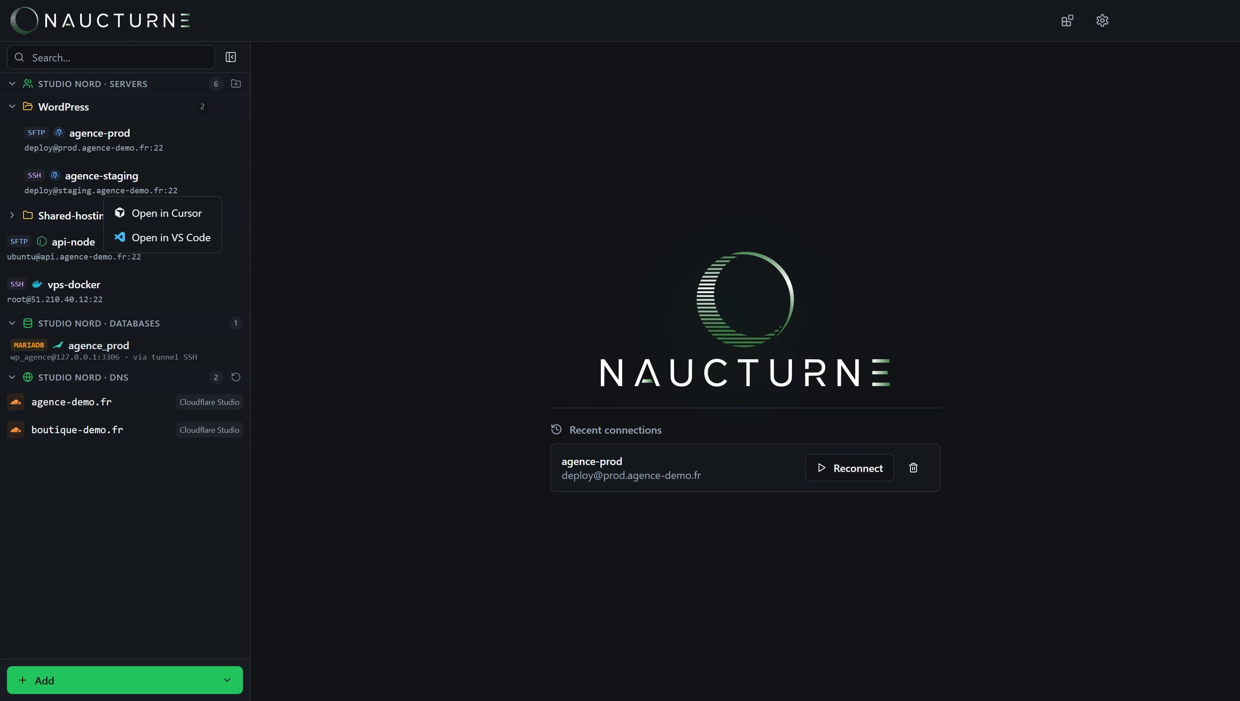1240x701 pixels.
Task: Click the database icon in Databases header
Action: pyautogui.click(x=28, y=323)
